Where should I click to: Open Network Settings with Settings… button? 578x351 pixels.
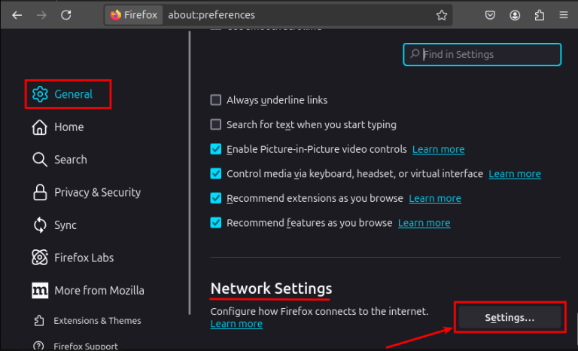[510, 317]
